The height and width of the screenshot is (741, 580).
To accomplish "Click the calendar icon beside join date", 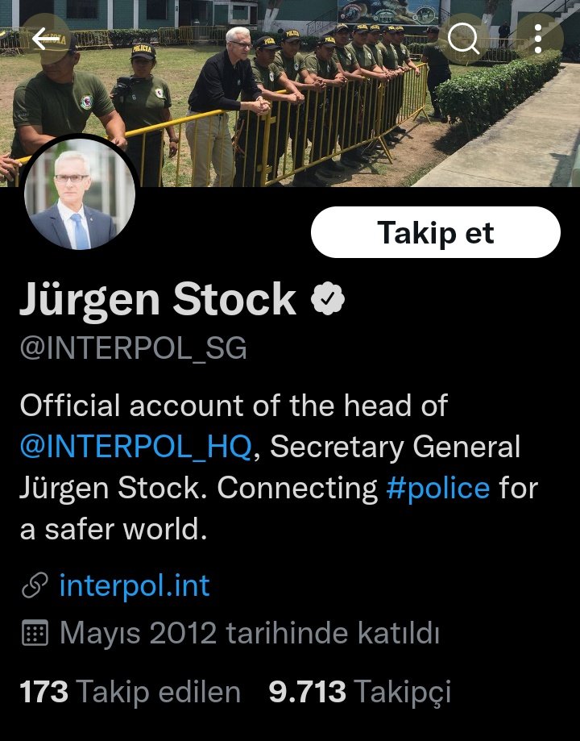I will click(x=35, y=632).
